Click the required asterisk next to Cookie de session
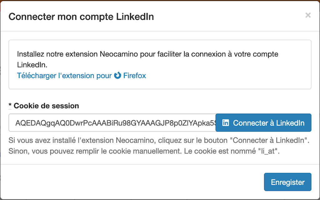Screen dimensions: 320x200 tap(10, 106)
